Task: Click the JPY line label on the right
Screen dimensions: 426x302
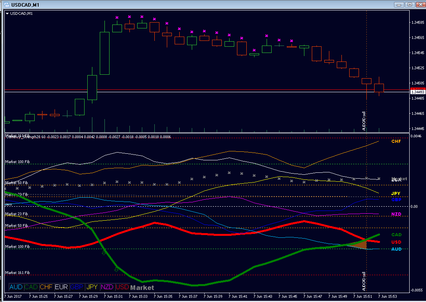Action: click(x=396, y=193)
